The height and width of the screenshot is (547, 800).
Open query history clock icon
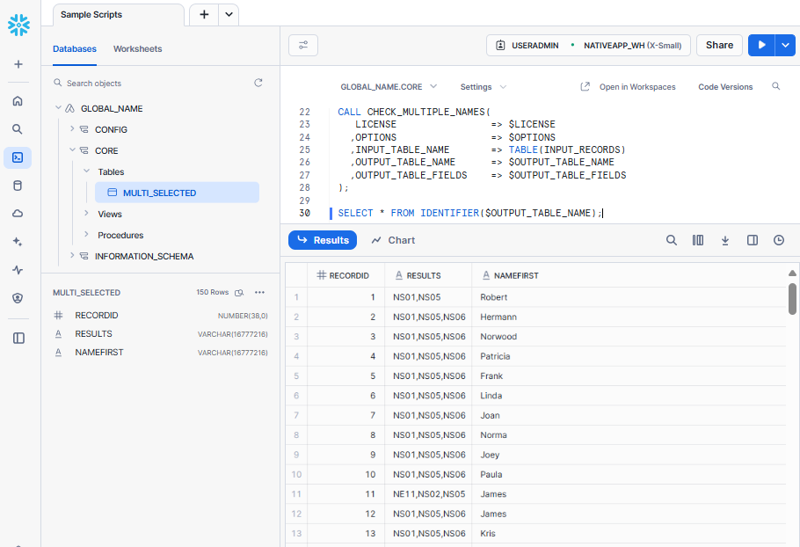(x=779, y=240)
